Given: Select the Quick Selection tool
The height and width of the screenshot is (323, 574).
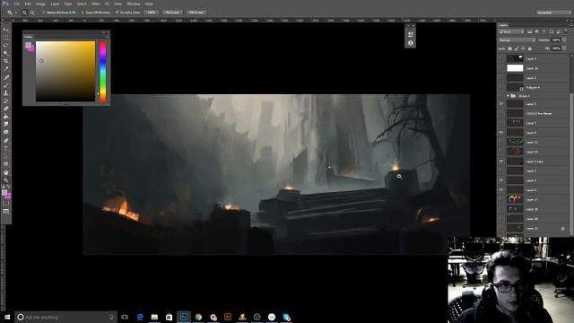Looking at the screenshot, I should point(5,53).
